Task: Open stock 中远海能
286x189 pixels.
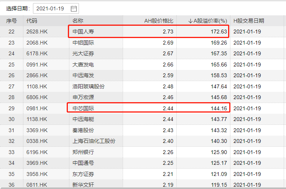Action: click(x=83, y=119)
